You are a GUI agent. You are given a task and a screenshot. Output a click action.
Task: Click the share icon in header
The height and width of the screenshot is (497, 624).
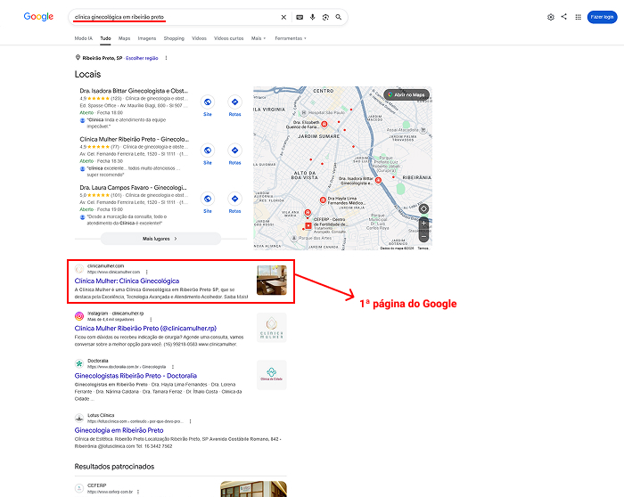(x=564, y=17)
